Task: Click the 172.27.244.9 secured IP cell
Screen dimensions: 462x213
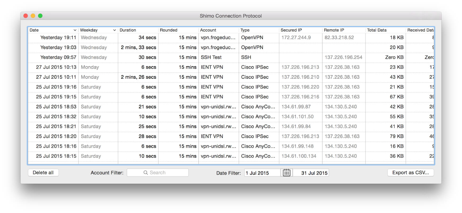Action: [296, 38]
